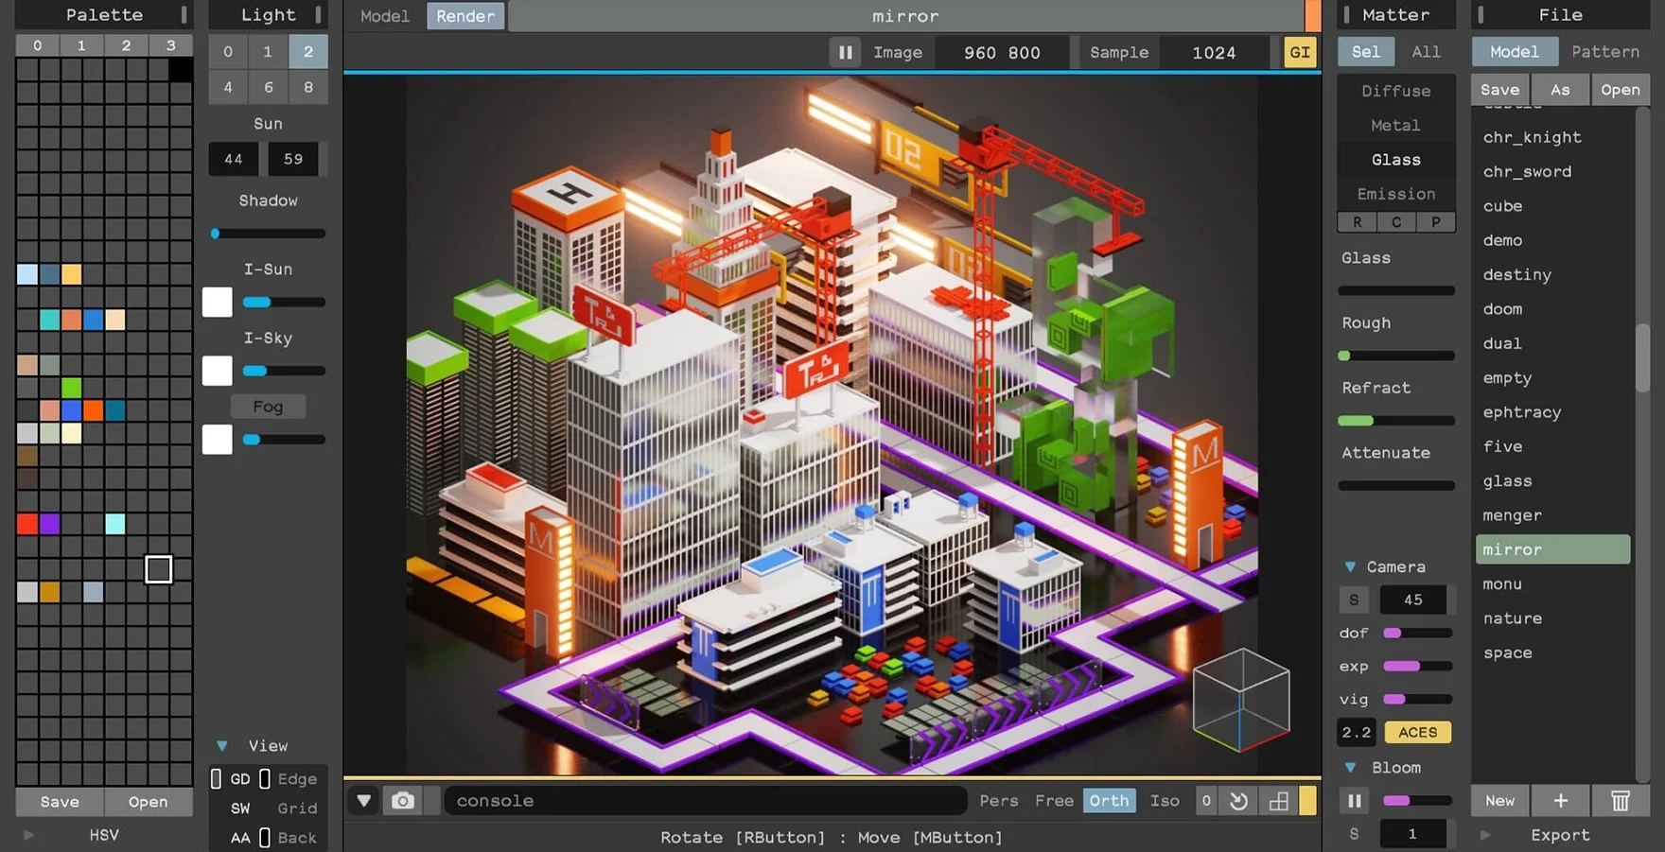This screenshot has width=1665, height=852.
Task: Click the 3D view cube gizmo
Action: click(x=1240, y=700)
